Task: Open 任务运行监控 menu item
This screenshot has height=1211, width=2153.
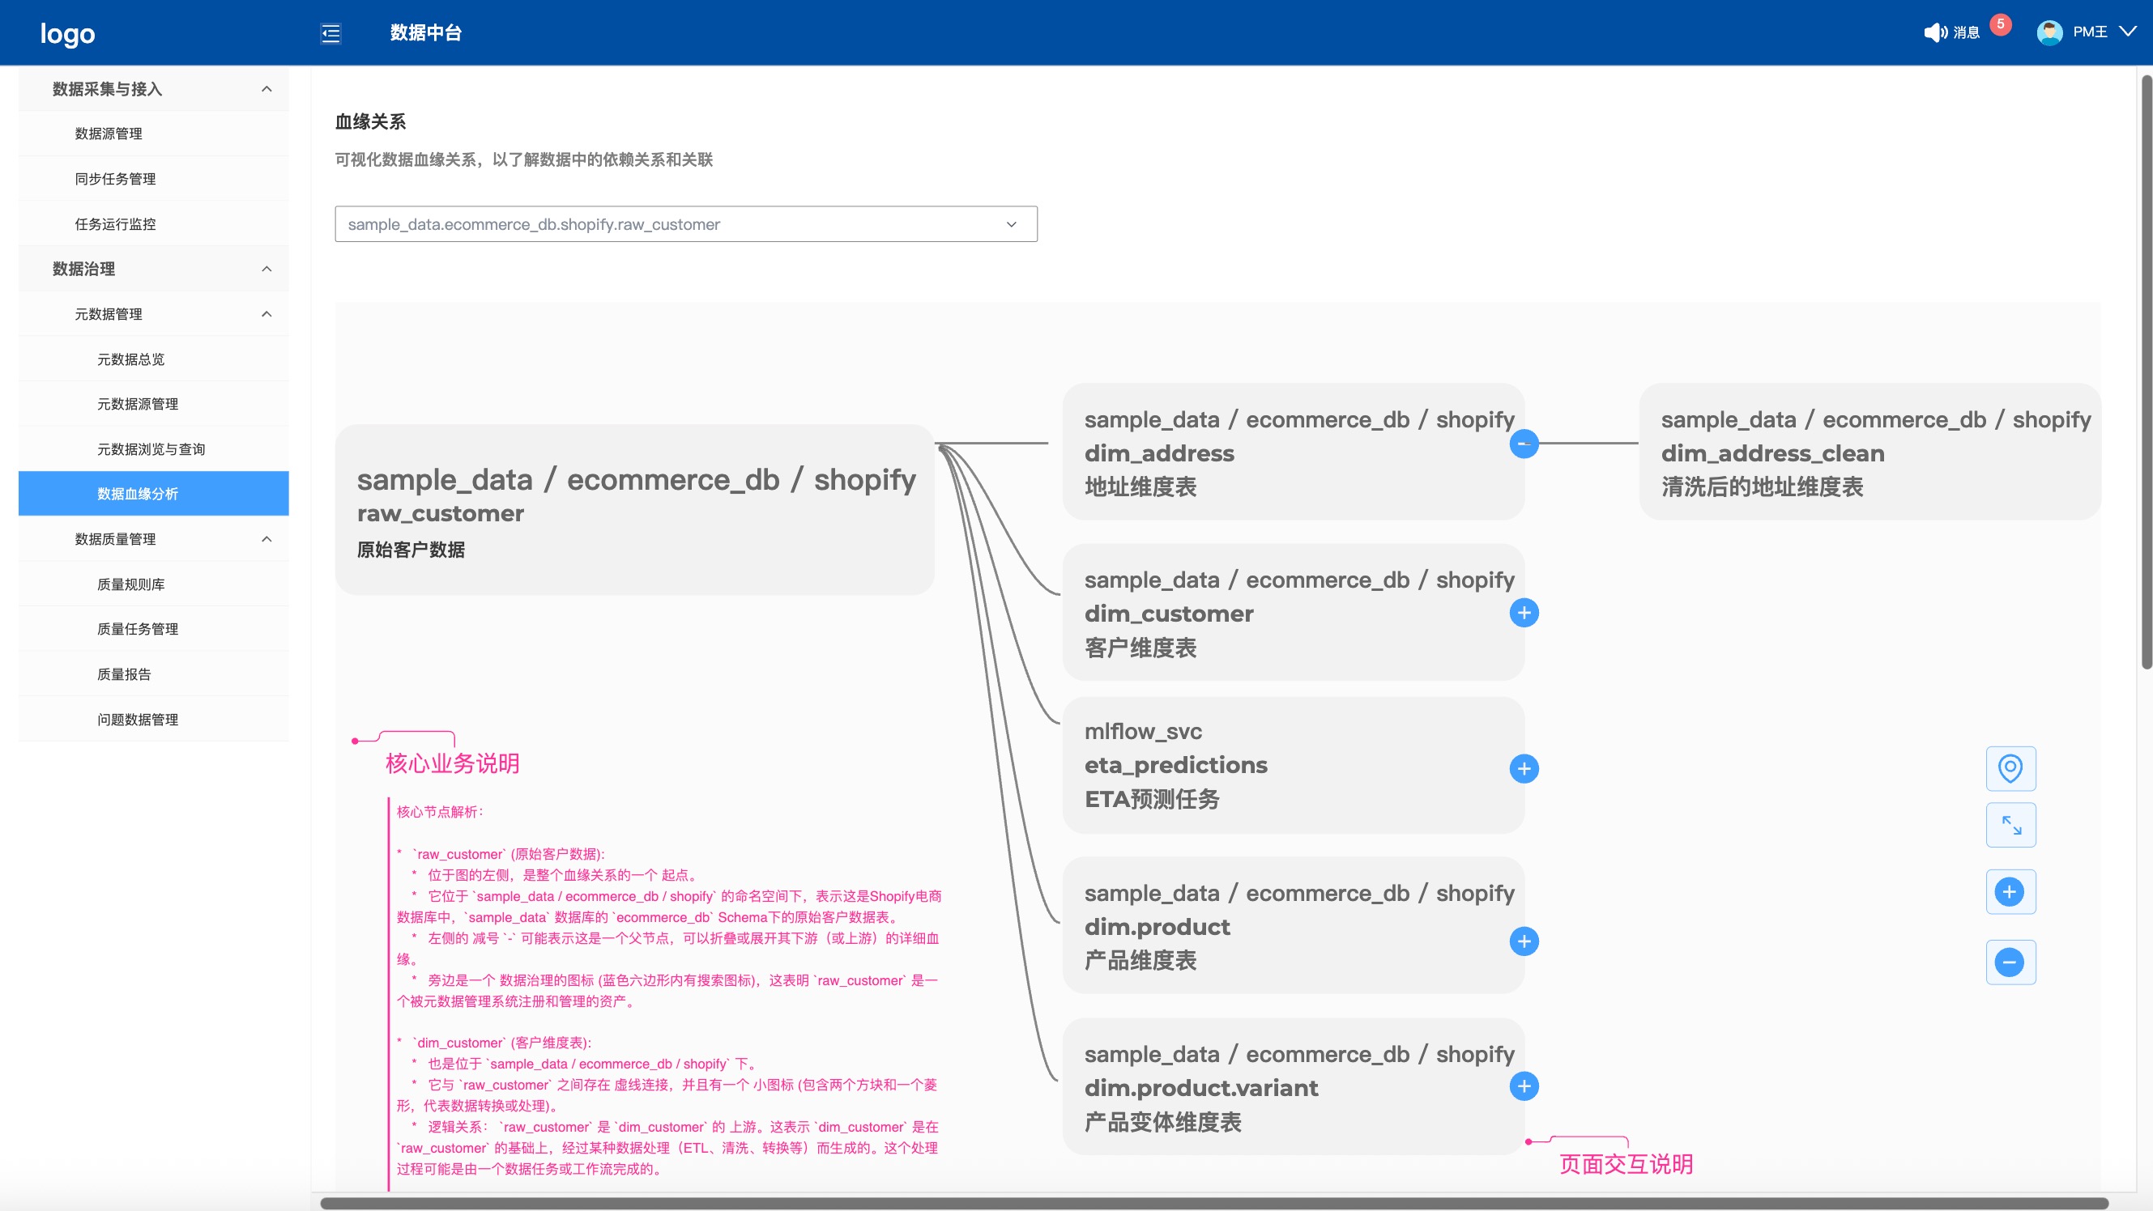Action: coord(154,224)
